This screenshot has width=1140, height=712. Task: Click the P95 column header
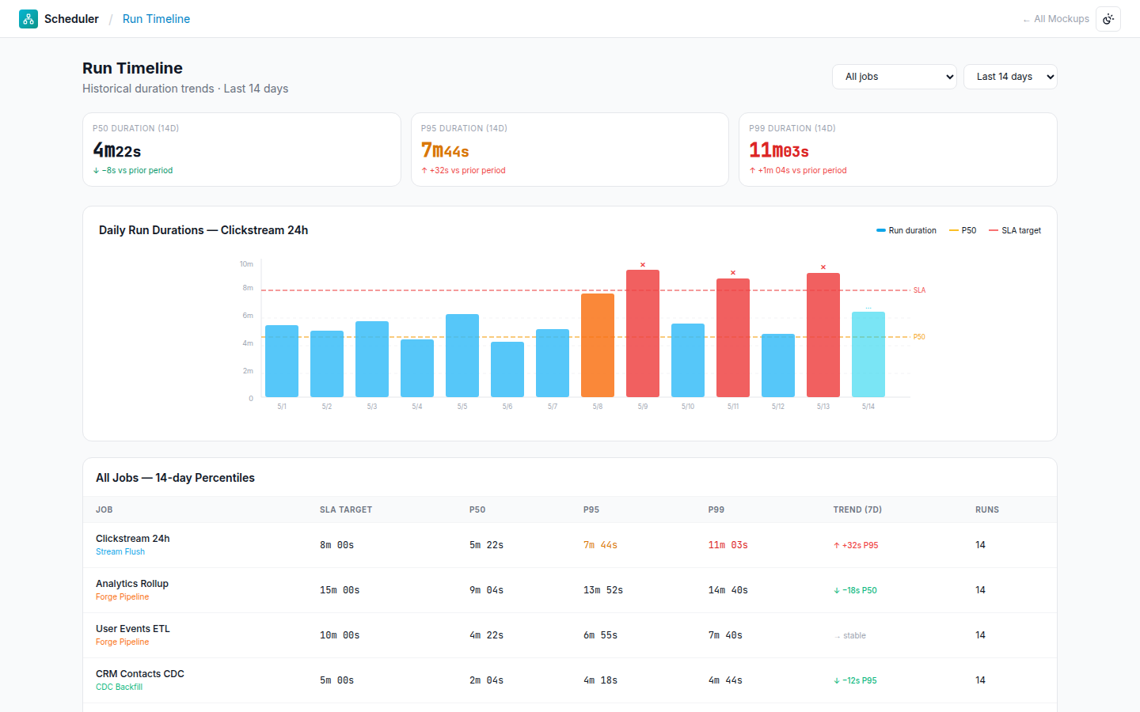(x=591, y=509)
